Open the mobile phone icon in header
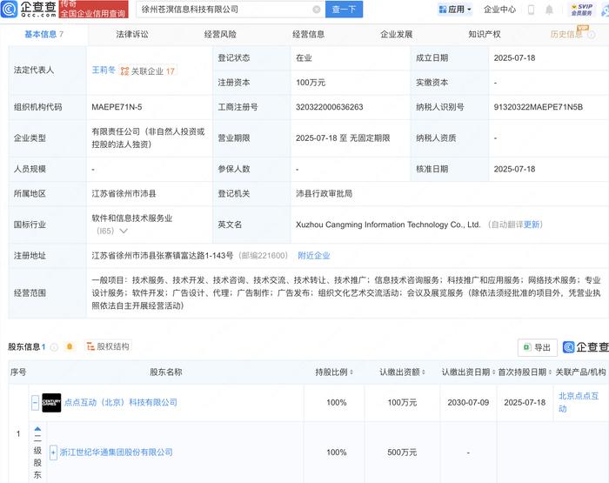Screen dimensions: 609x483 (531, 10)
